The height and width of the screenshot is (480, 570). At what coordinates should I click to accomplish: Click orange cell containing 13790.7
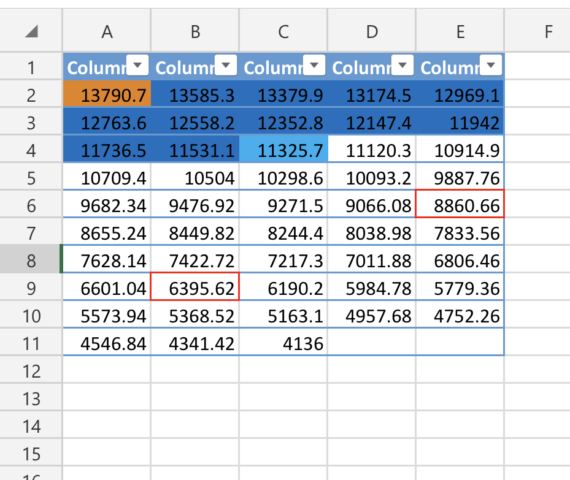pos(107,94)
